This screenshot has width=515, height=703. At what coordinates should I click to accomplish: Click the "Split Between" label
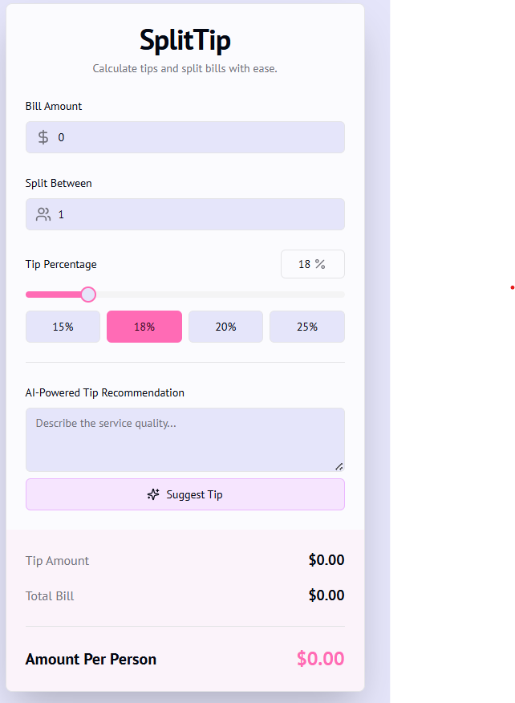click(x=59, y=183)
